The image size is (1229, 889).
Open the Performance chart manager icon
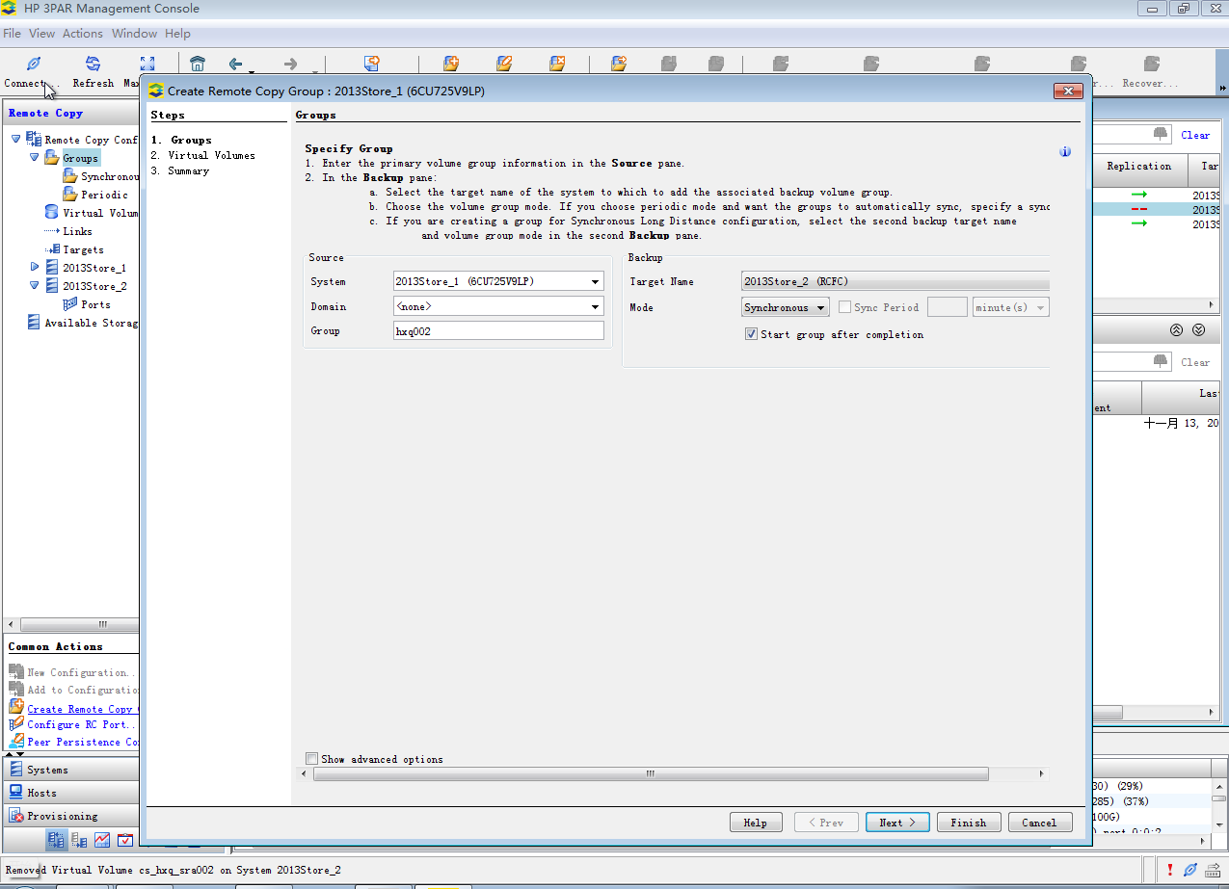point(102,840)
